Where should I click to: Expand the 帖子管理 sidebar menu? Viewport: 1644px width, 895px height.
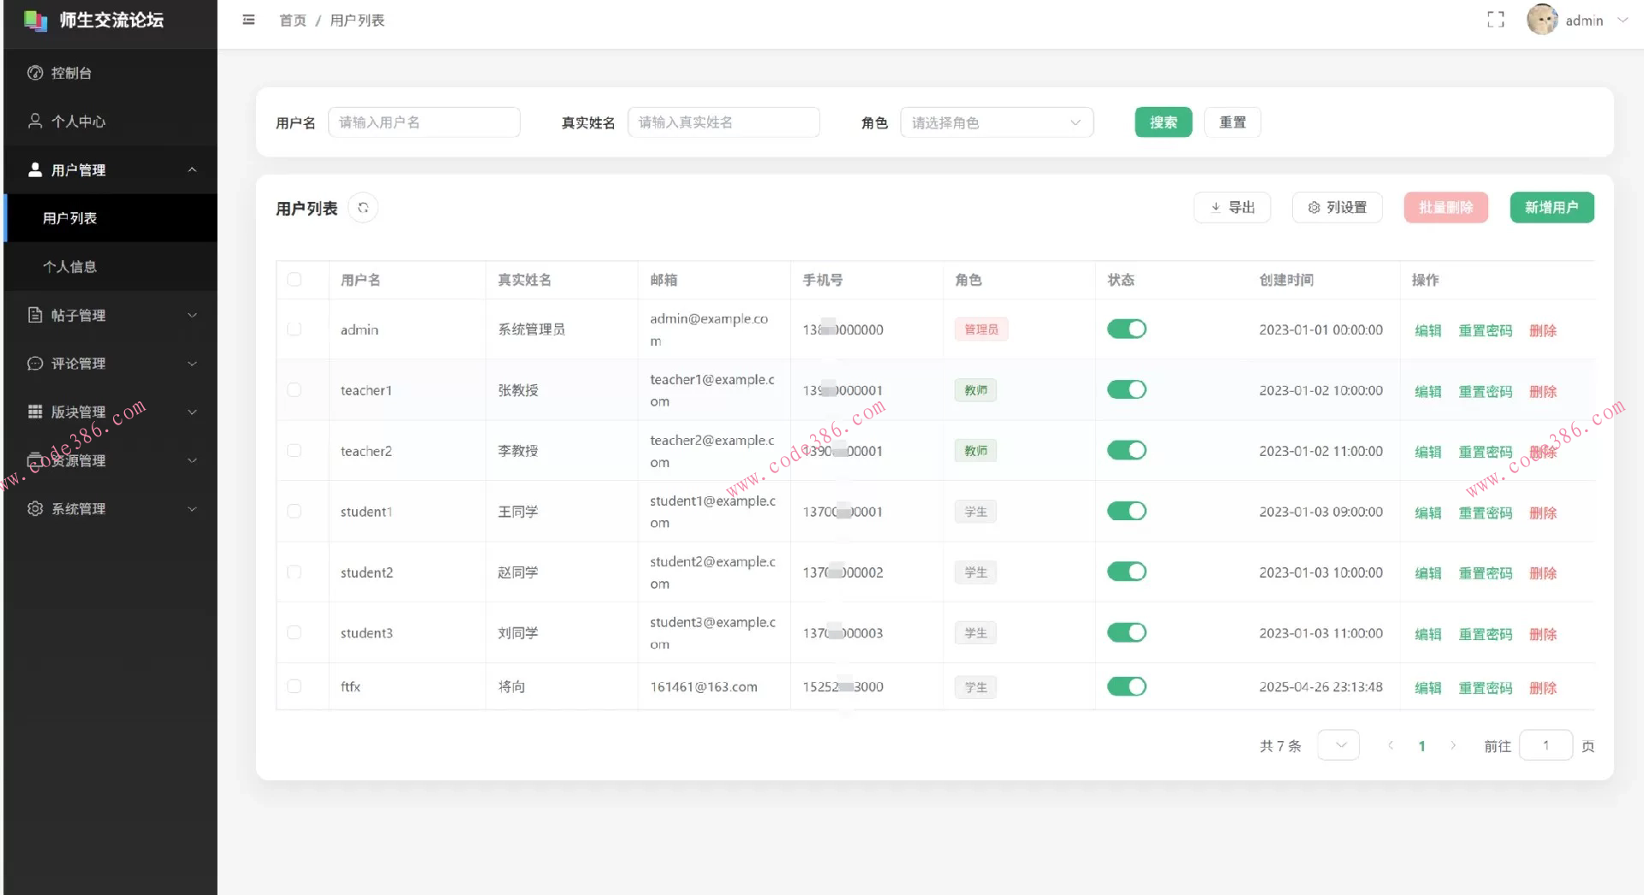pyautogui.click(x=111, y=315)
